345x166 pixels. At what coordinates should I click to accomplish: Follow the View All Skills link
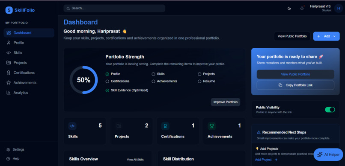(135, 160)
